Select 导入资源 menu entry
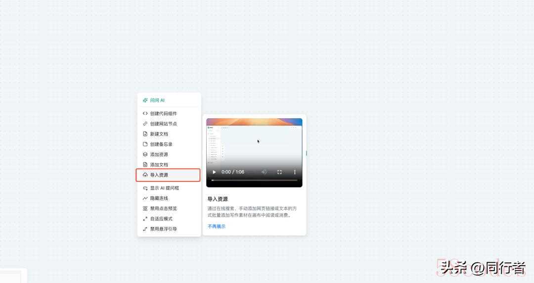The width and height of the screenshot is (534, 283). pyautogui.click(x=168, y=175)
